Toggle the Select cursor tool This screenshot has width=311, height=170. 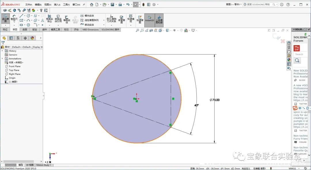(x=135, y=5)
